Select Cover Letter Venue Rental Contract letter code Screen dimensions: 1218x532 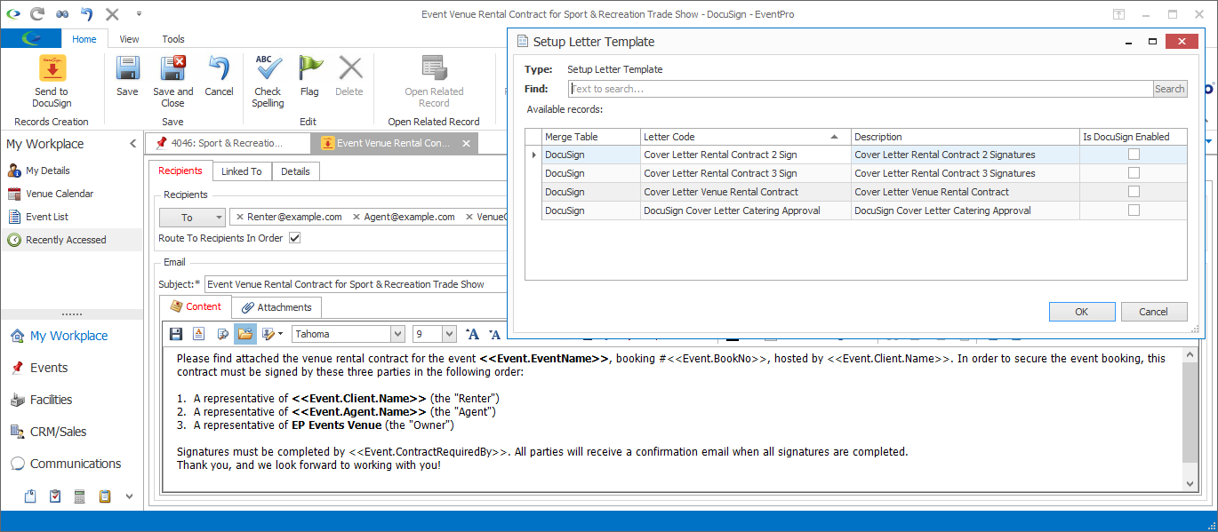click(721, 192)
